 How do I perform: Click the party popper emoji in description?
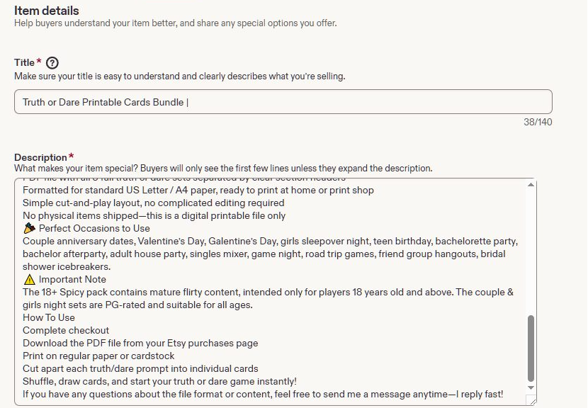[29, 228]
